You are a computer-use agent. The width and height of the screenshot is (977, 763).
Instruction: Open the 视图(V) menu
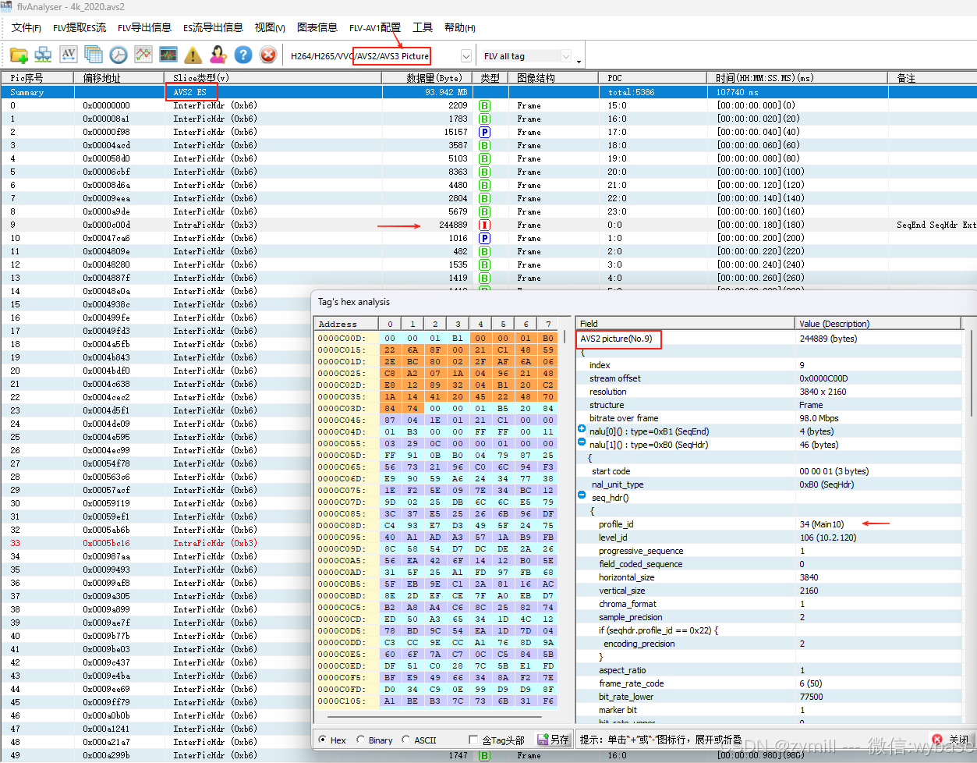coord(270,27)
